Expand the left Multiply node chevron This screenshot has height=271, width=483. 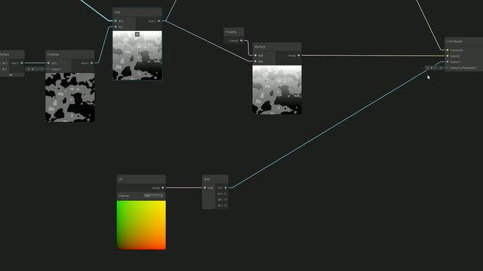click(11, 75)
